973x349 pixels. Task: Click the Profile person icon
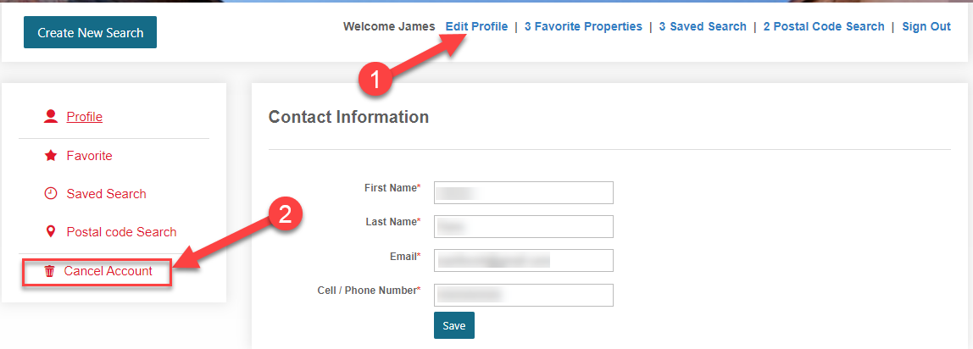click(x=50, y=116)
